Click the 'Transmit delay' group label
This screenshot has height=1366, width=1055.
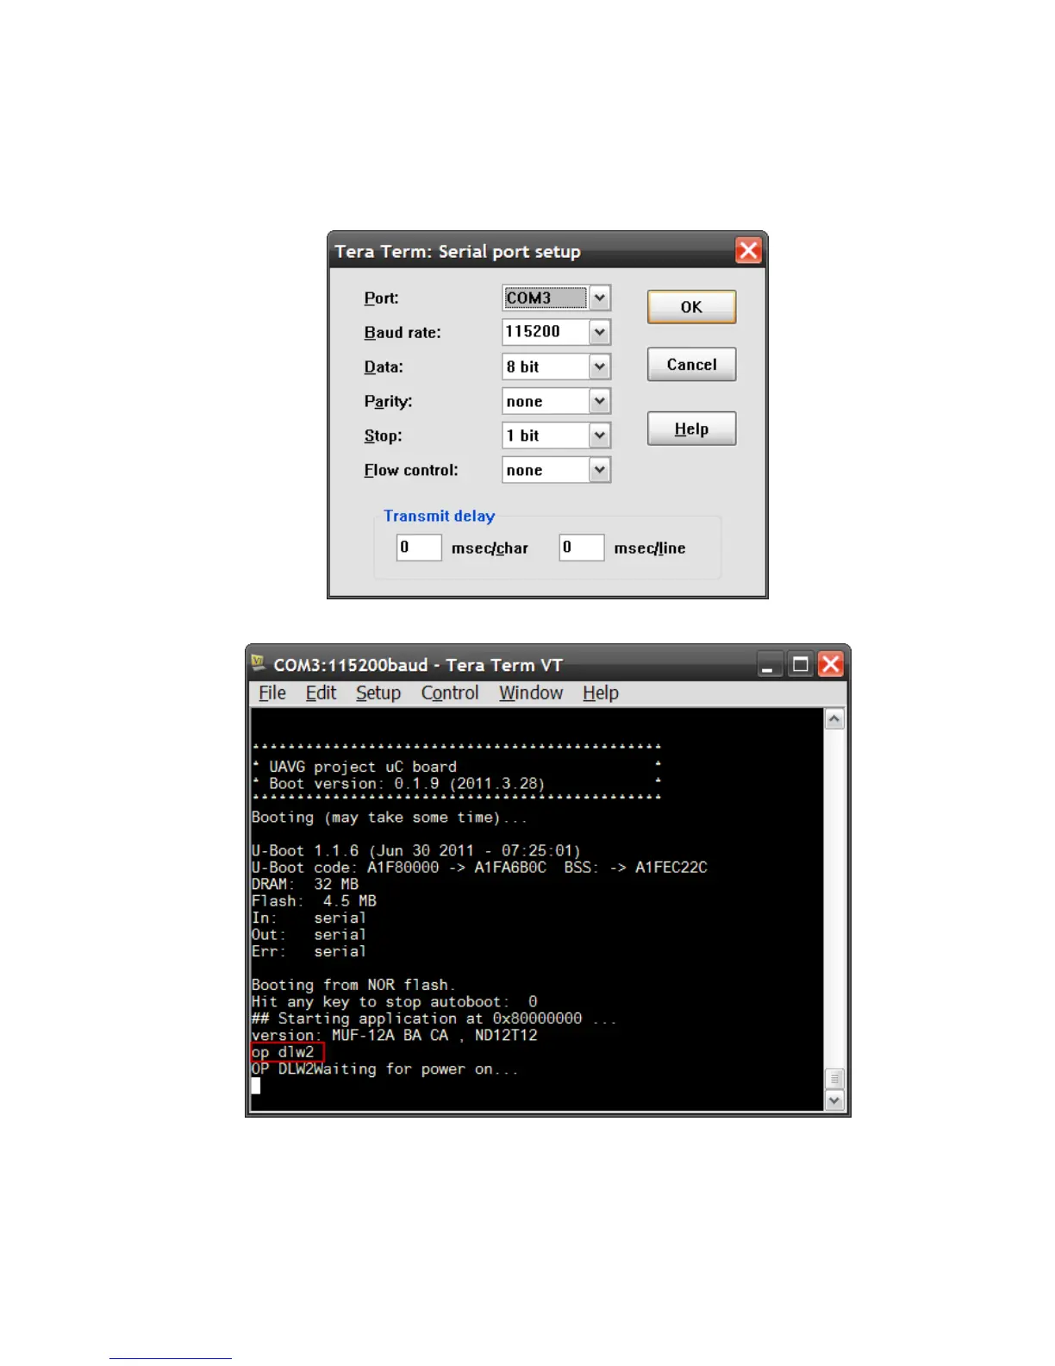[x=440, y=516]
